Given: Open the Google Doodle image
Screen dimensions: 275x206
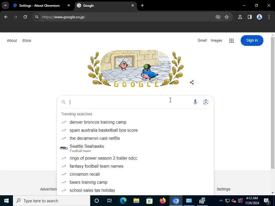Looking at the screenshot, I should tap(136, 69).
